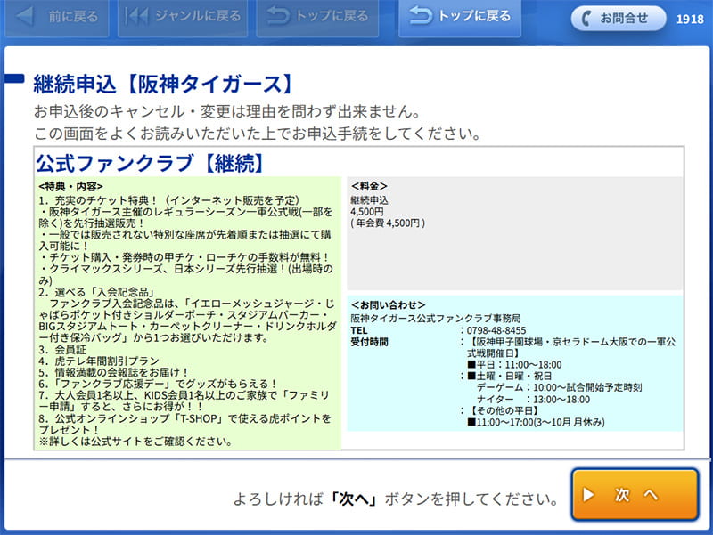Click the <お問い合わせ> heading
The height and width of the screenshot is (535, 713).
tap(388, 304)
